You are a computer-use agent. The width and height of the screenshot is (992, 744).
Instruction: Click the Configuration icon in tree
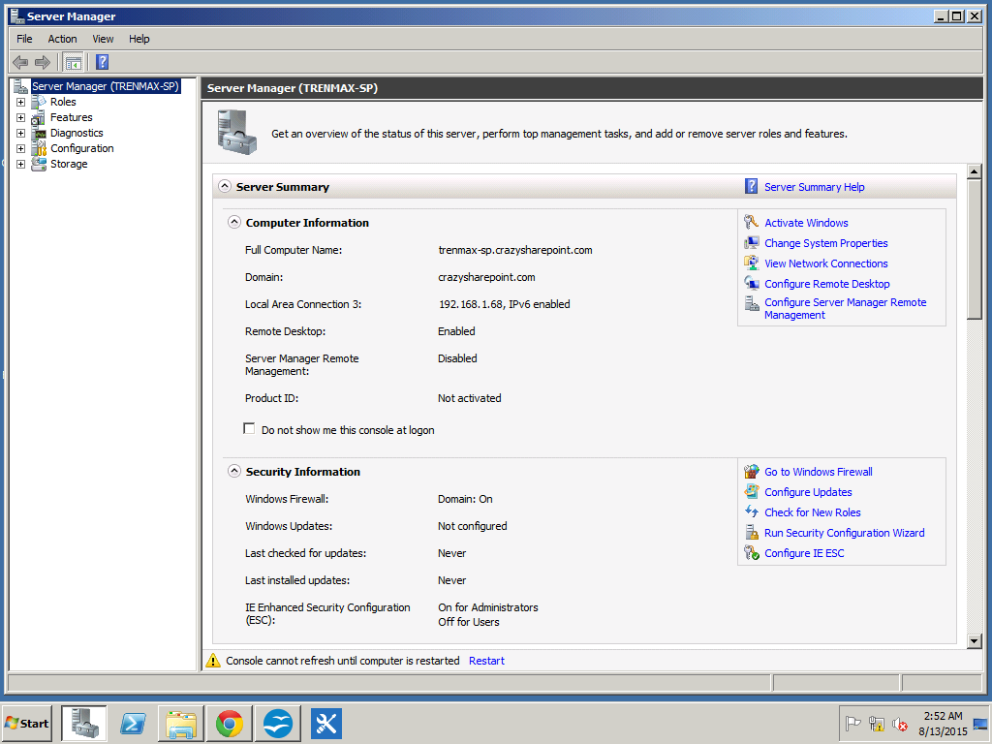[39, 148]
